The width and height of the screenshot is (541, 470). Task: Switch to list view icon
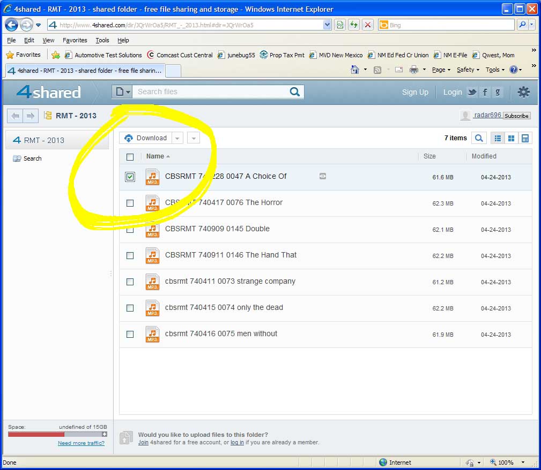tap(498, 138)
